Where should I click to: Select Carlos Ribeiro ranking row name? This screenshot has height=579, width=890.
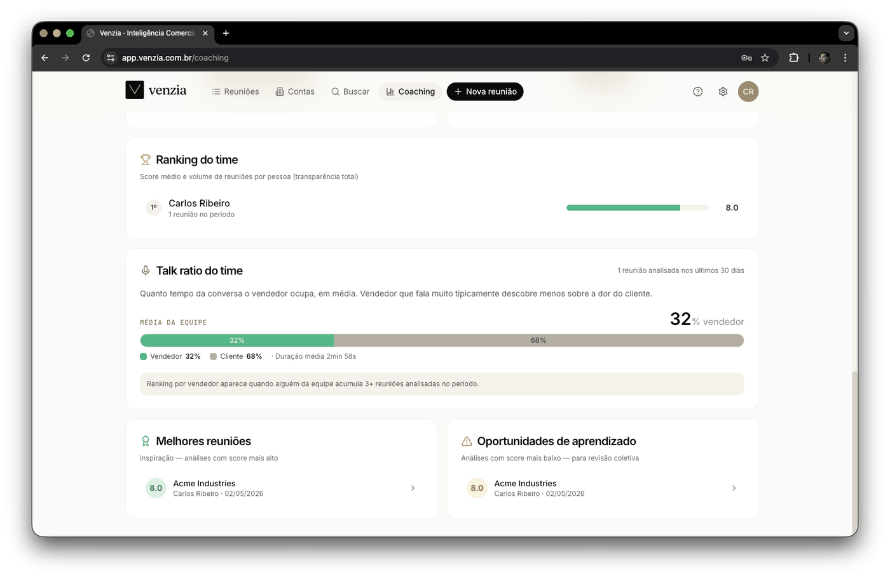(x=199, y=203)
